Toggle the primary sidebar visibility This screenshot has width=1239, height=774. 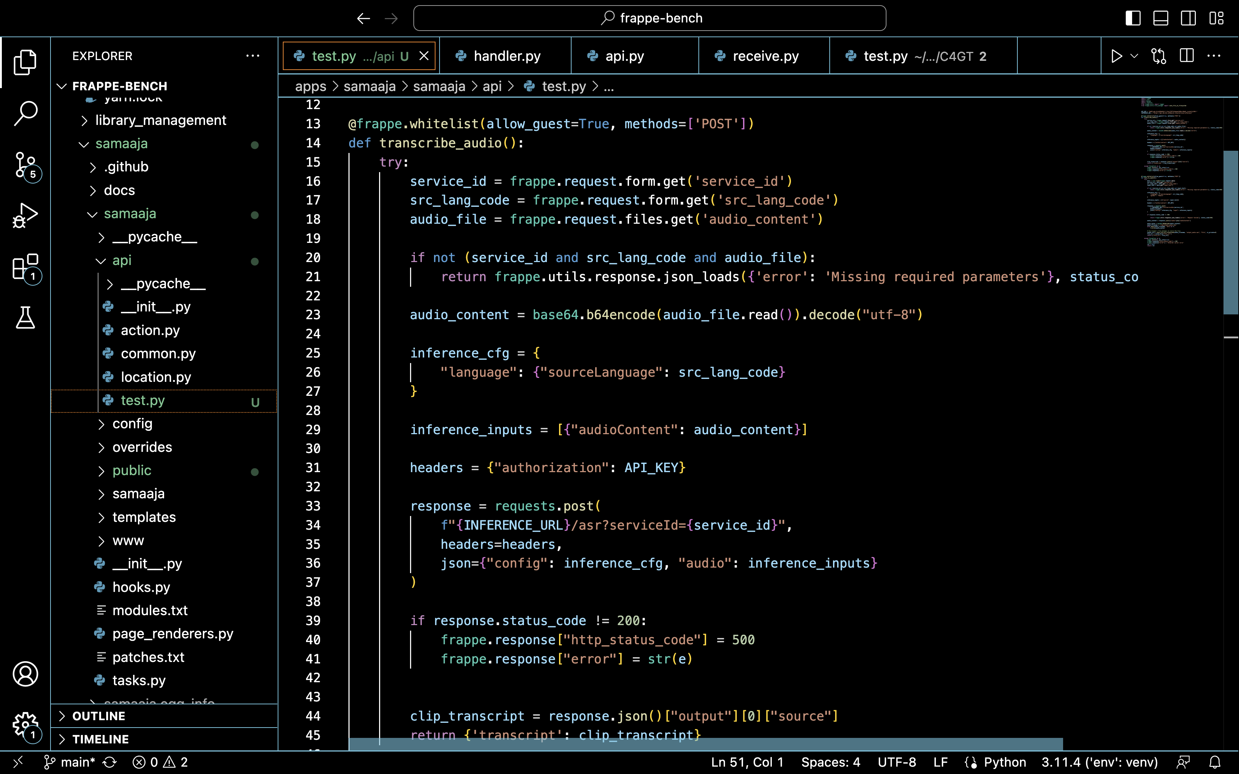[x=1133, y=18]
